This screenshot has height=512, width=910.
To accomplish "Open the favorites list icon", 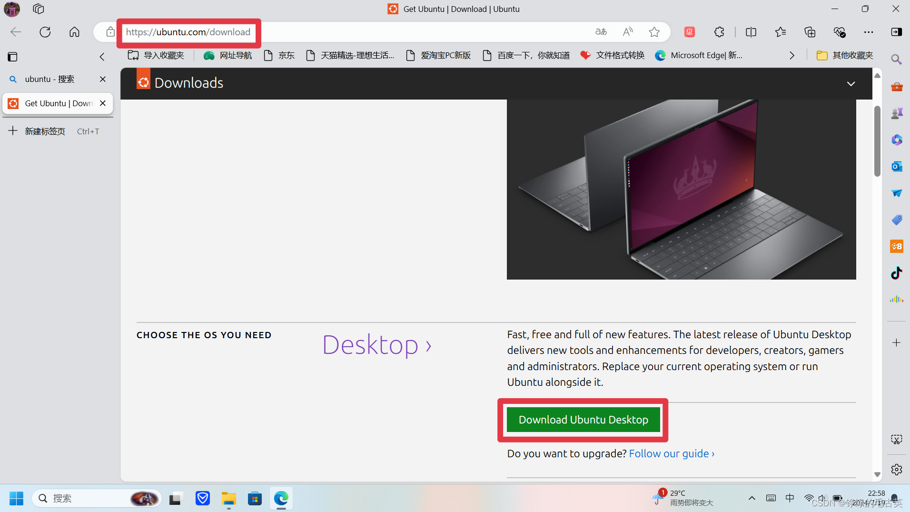I will click(x=781, y=32).
